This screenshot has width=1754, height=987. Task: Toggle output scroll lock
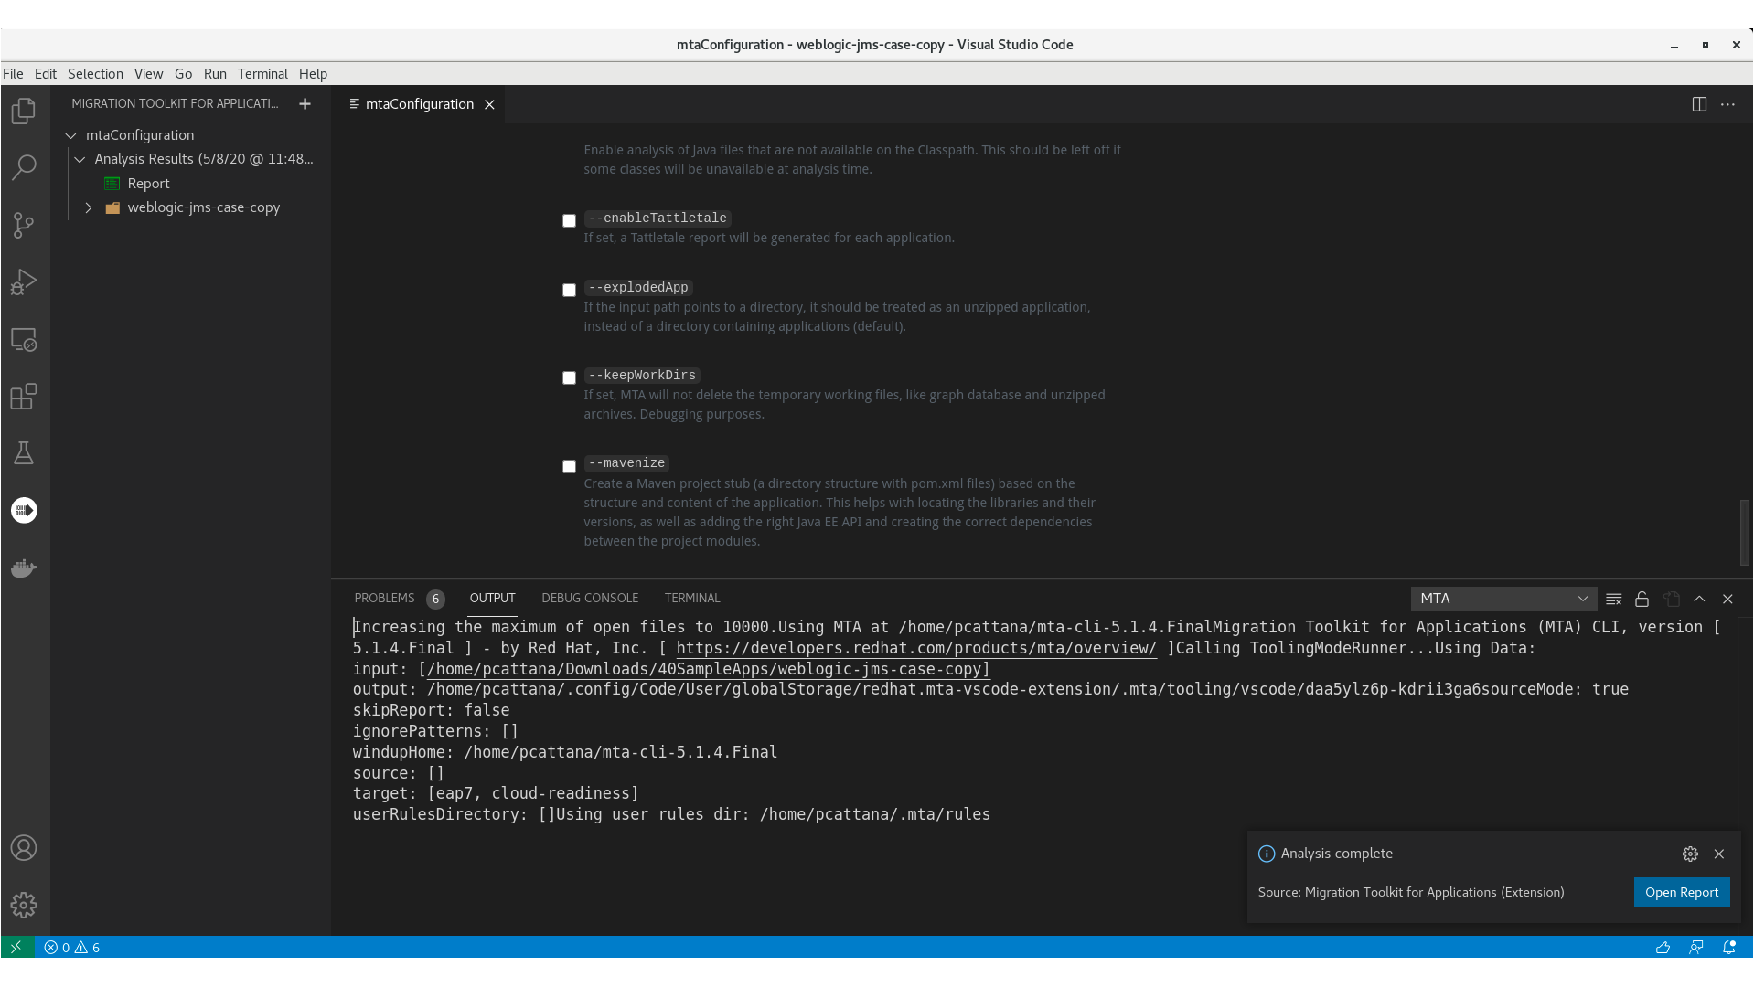tap(1642, 599)
